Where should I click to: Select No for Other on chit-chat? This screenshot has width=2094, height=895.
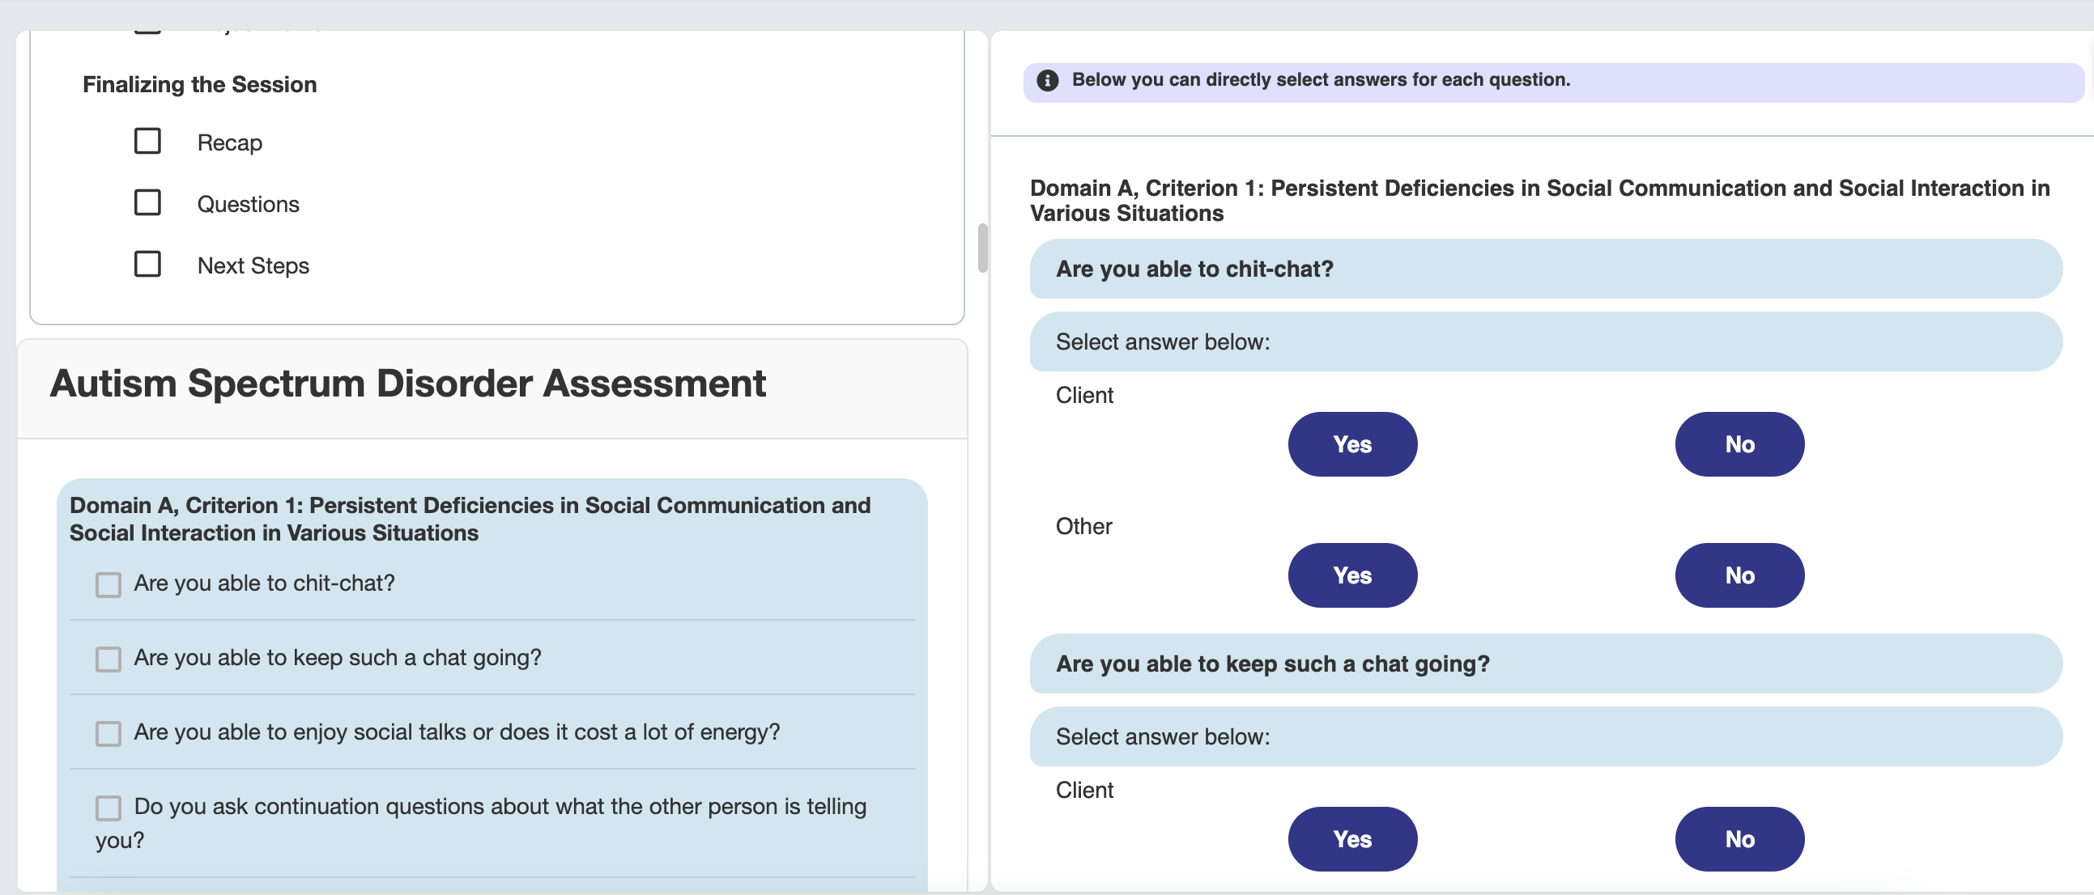tap(1739, 575)
